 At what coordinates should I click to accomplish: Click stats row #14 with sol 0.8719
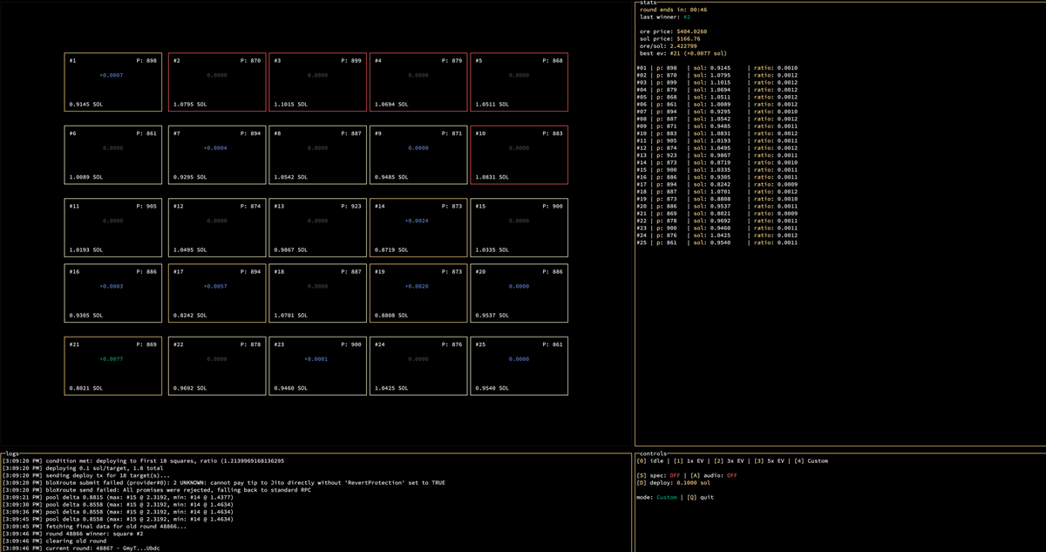pos(717,162)
